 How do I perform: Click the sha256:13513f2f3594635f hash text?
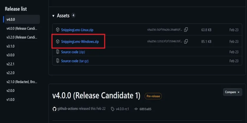tap(165, 42)
